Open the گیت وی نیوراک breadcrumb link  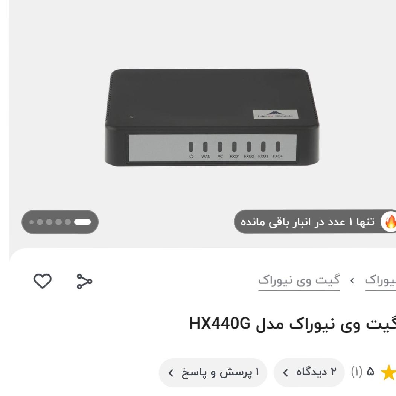[299, 281]
